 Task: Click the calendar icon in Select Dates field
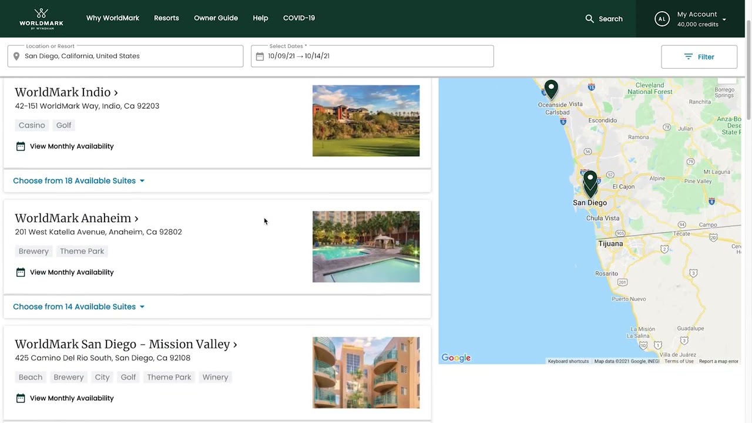[260, 56]
